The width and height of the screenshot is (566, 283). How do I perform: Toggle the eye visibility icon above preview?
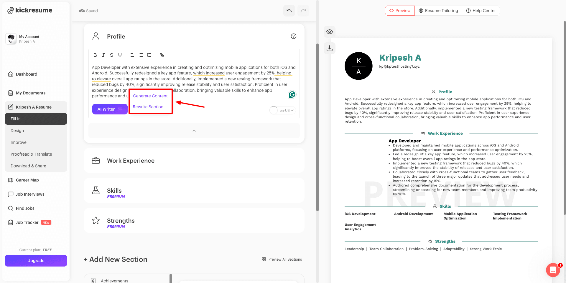330,32
